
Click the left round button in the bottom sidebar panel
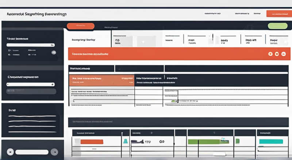pyautogui.click(x=10, y=152)
